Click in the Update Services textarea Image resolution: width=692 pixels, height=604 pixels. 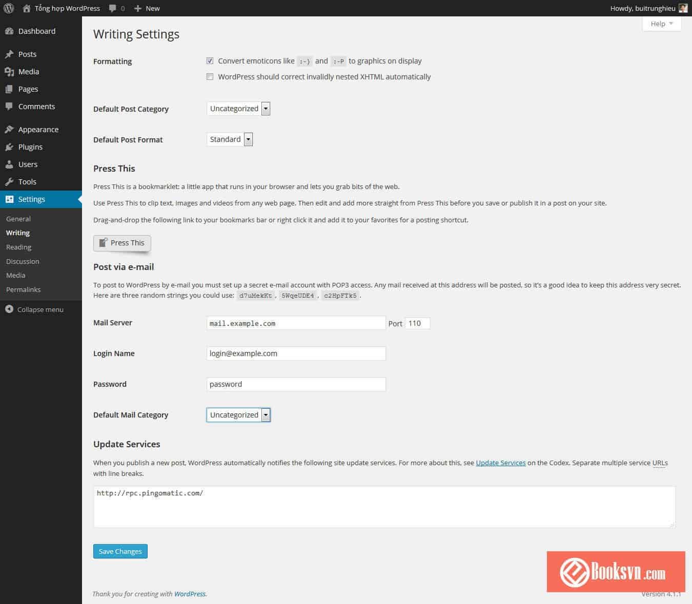pos(384,507)
